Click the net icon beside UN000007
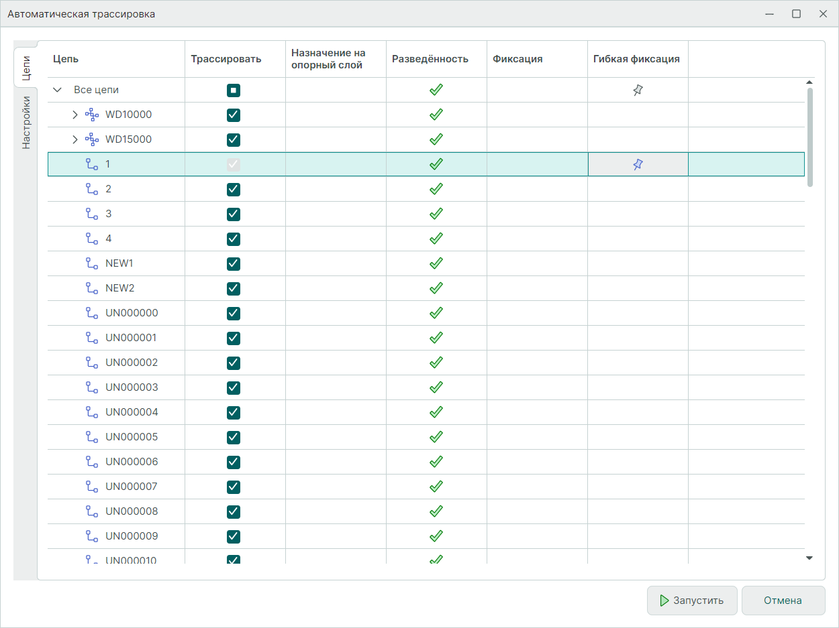Image resolution: width=839 pixels, height=628 pixels. point(92,487)
